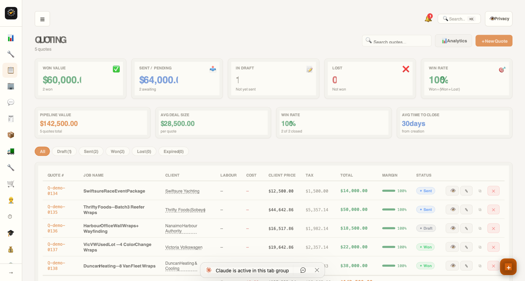This screenshot has height=281, width=525.
Task: Click margin bar for Q-demo-0137
Action: 389,247
